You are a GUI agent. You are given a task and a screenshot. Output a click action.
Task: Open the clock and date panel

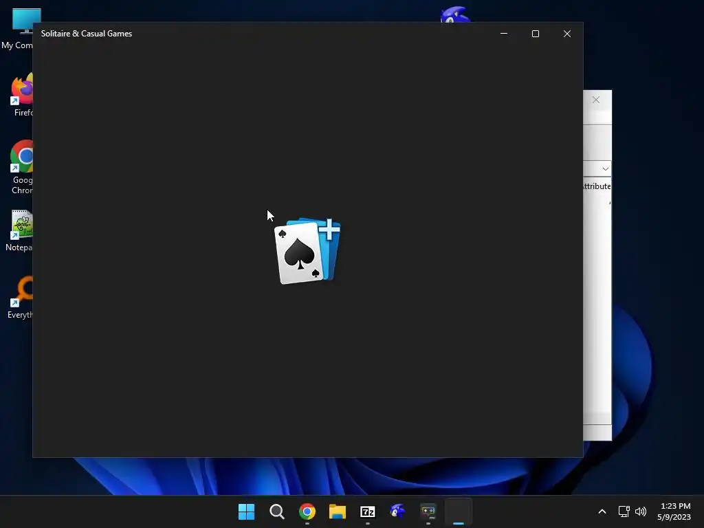674,511
